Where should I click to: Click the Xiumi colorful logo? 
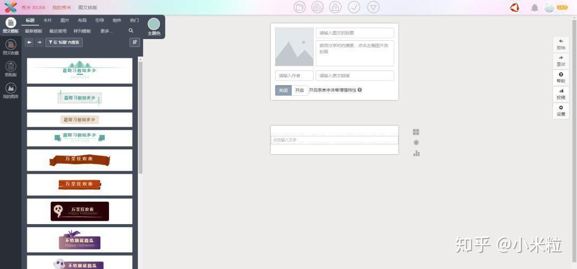10,7
